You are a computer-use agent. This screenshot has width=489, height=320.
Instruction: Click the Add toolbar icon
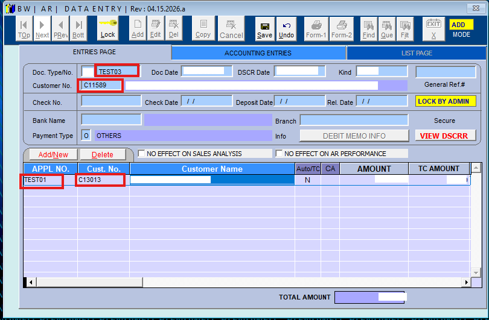coord(138,29)
